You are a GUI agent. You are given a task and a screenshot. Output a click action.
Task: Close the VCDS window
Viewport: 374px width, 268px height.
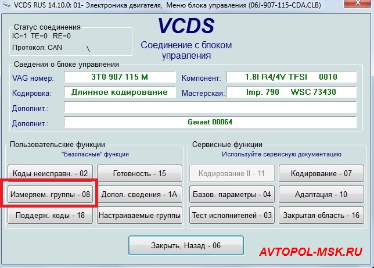[x=357, y=3]
